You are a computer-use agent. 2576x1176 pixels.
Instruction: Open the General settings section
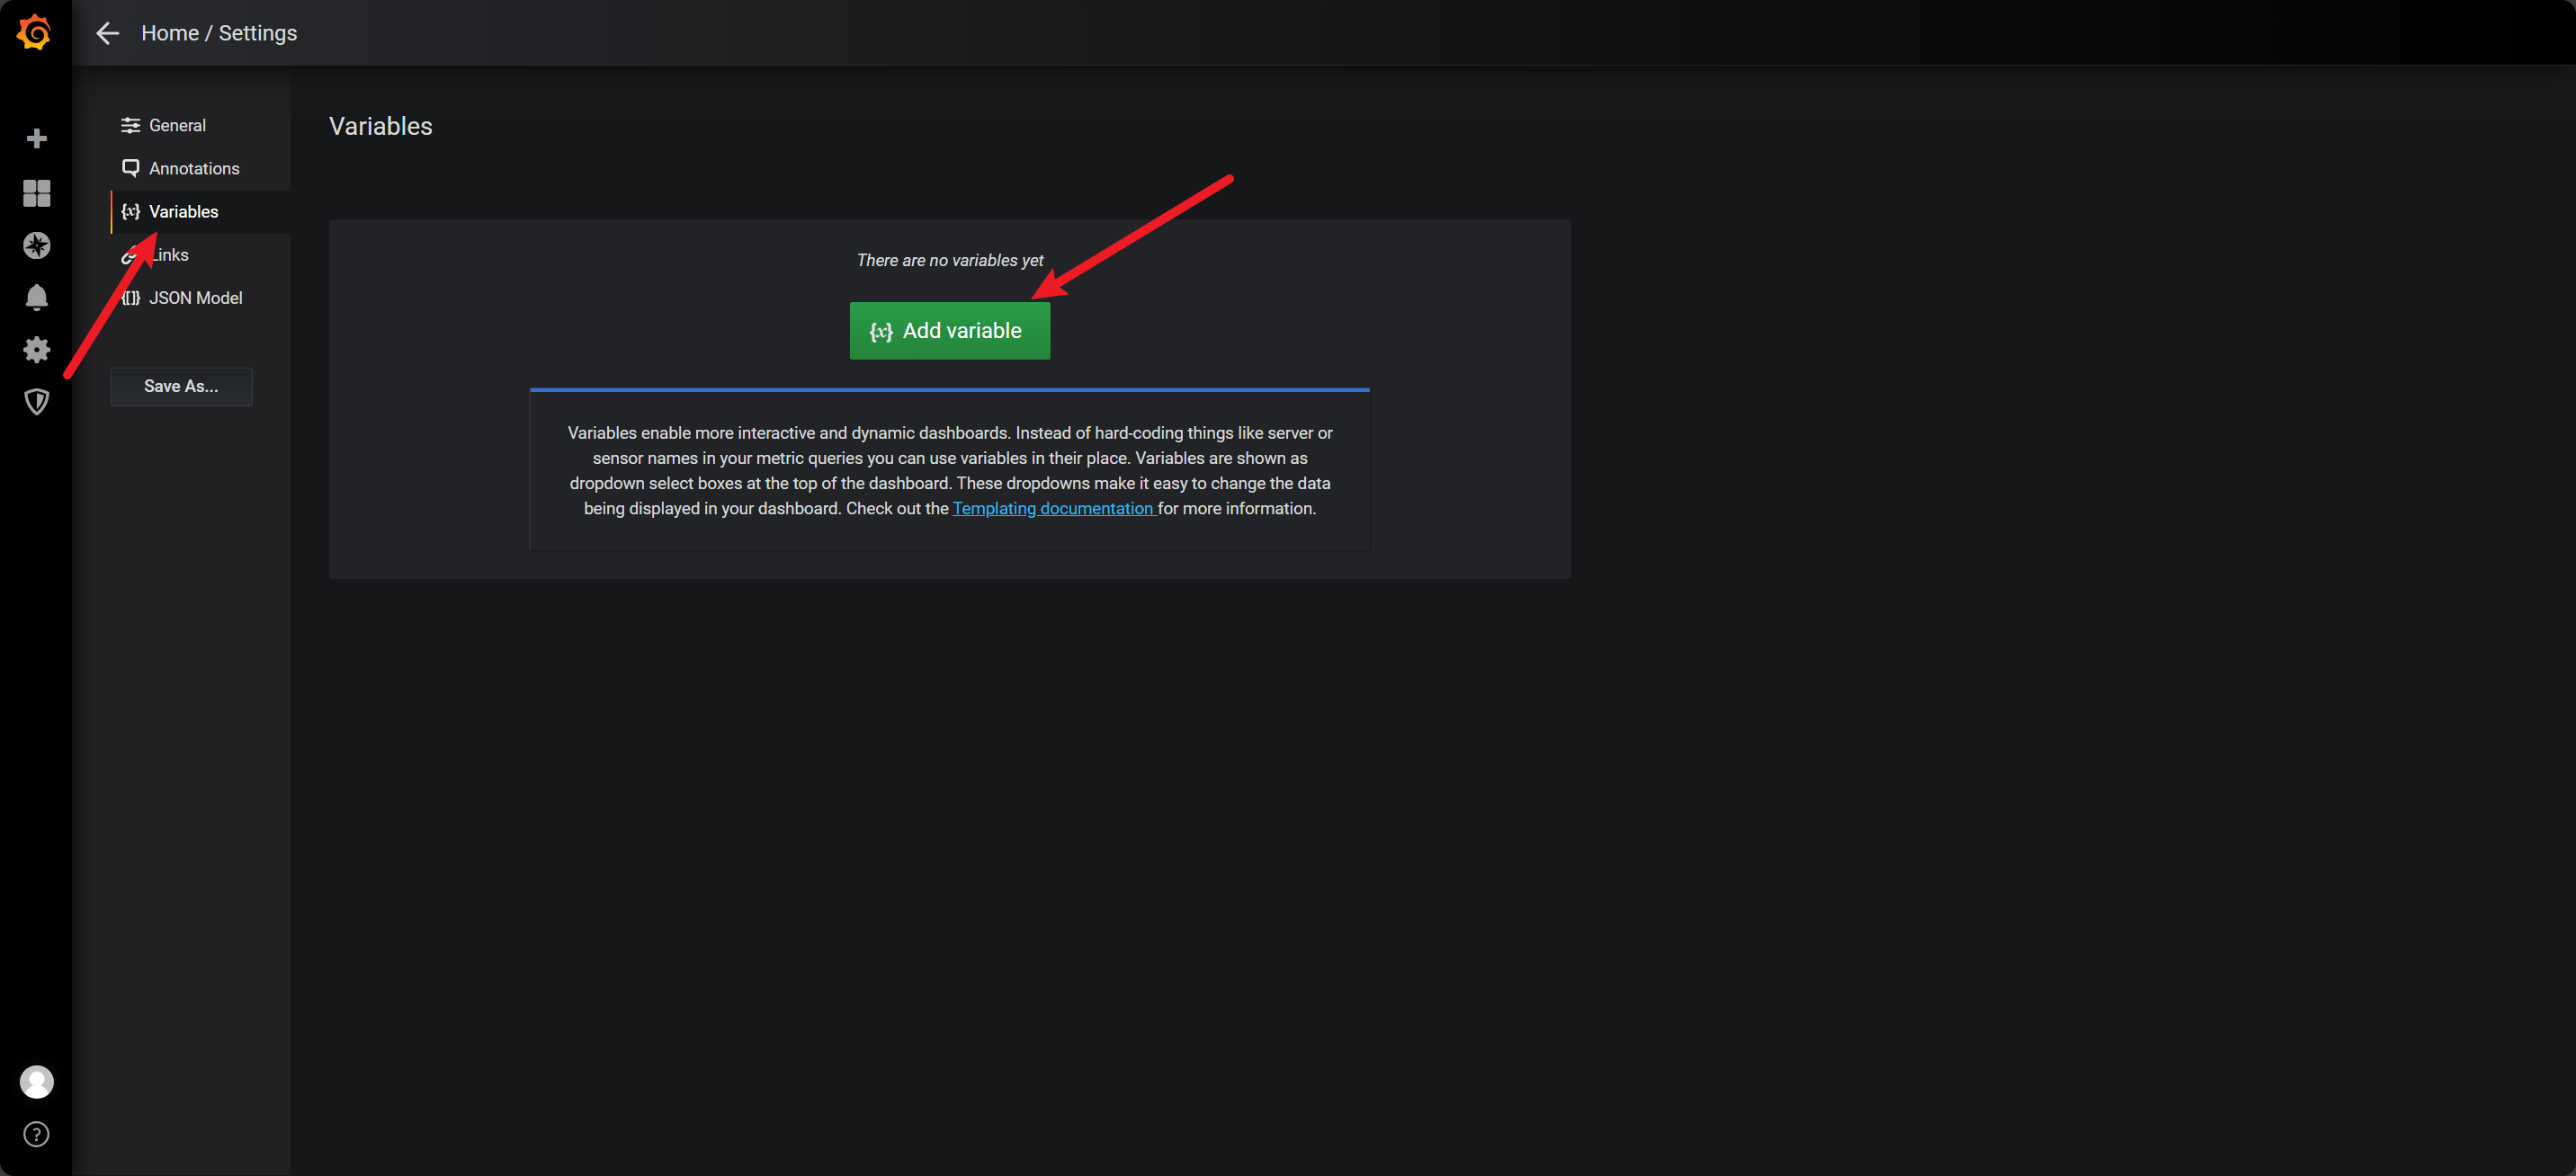tap(177, 125)
